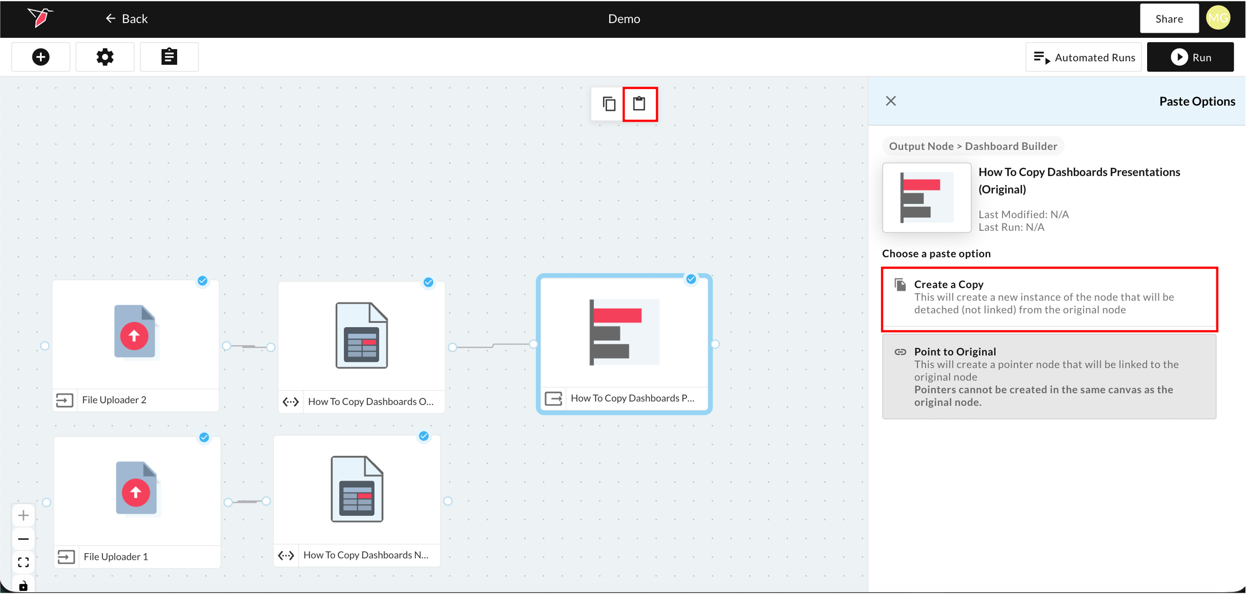The width and height of the screenshot is (1247, 594).
Task: Click dashboard thumbnail in Paste Options panel
Action: [926, 198]
